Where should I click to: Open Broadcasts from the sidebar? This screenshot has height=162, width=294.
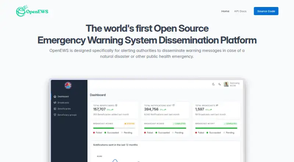63,103
